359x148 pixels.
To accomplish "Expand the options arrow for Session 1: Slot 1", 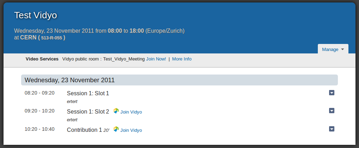I will pos(332,93).
